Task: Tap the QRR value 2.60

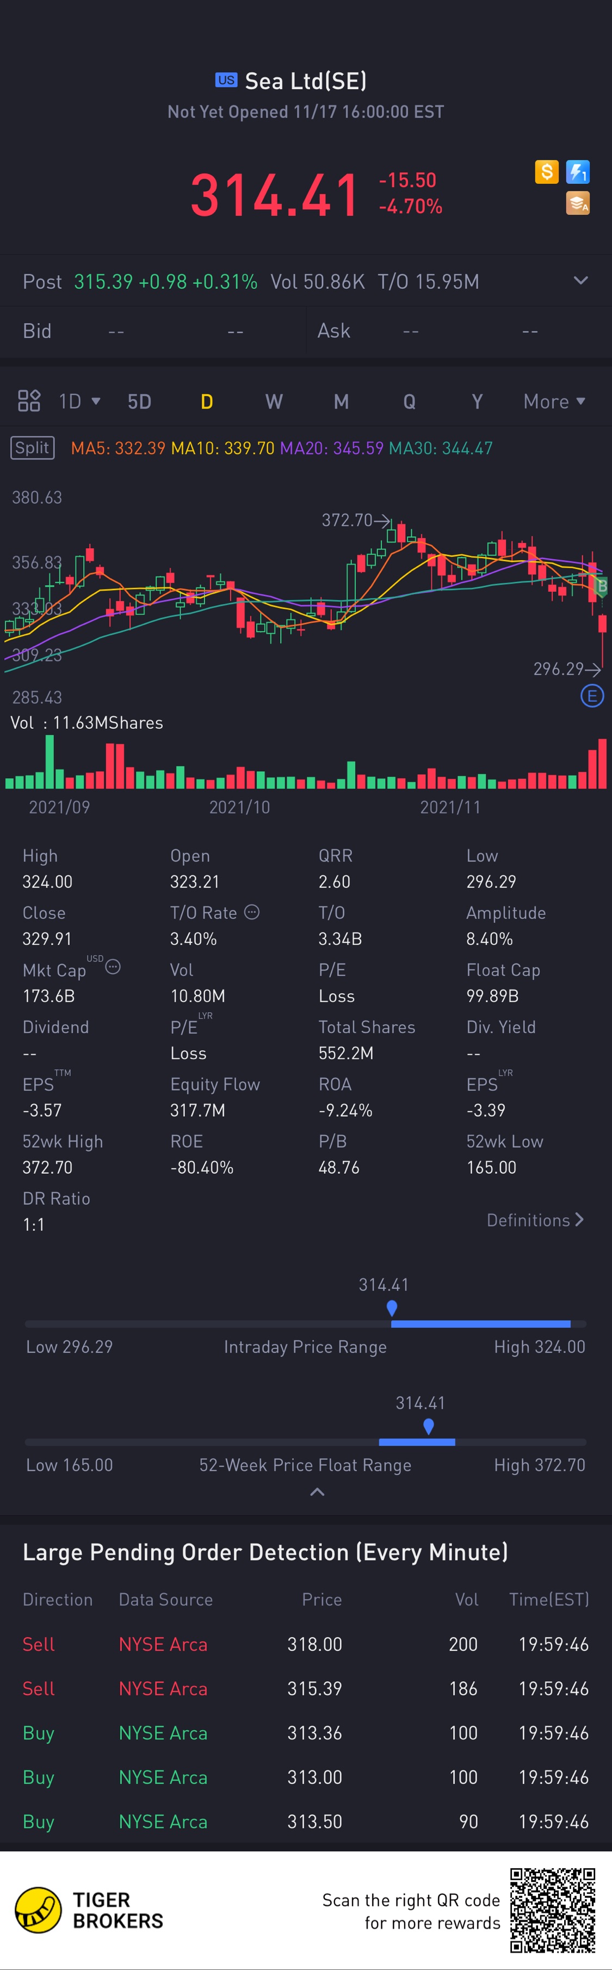Action: pyautogui.click(x=335, y=882)
